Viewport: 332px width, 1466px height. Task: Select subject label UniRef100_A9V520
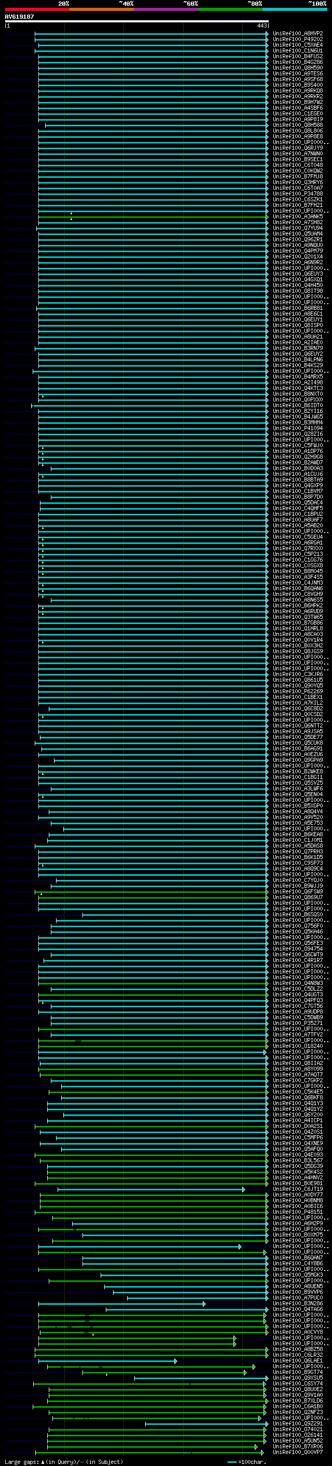[x=297, y=817]
